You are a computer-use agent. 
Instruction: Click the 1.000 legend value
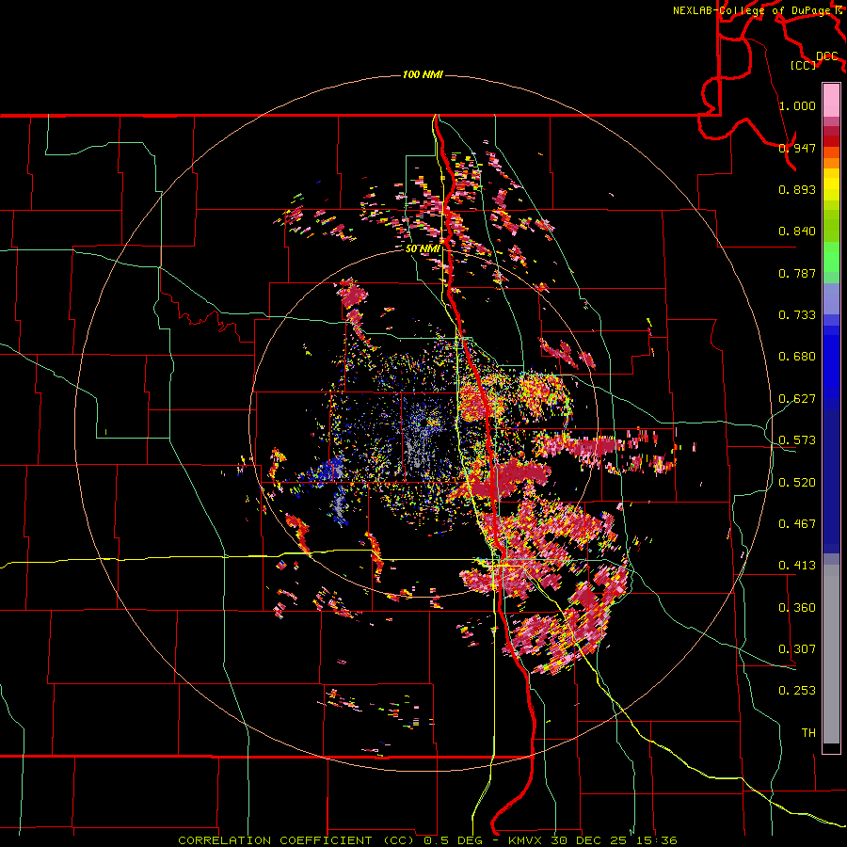click(x=797, y=105)
